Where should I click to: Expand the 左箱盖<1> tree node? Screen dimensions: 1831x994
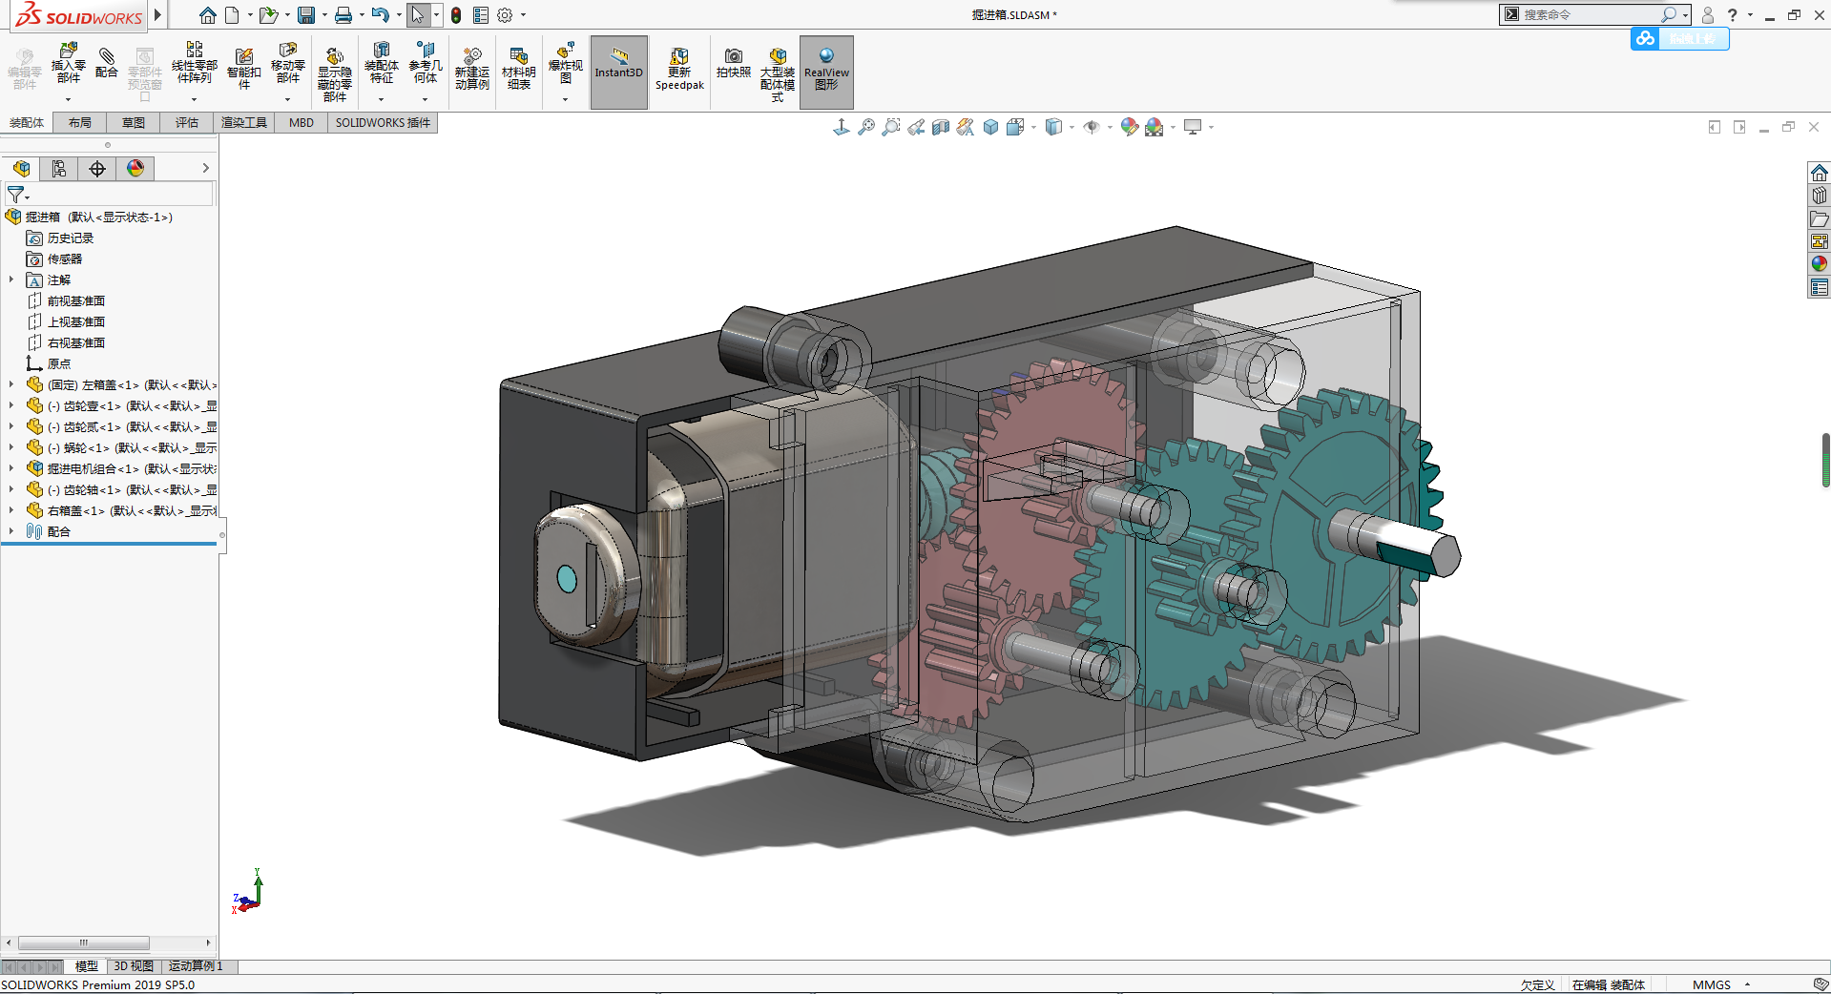(x=11, y=384)
